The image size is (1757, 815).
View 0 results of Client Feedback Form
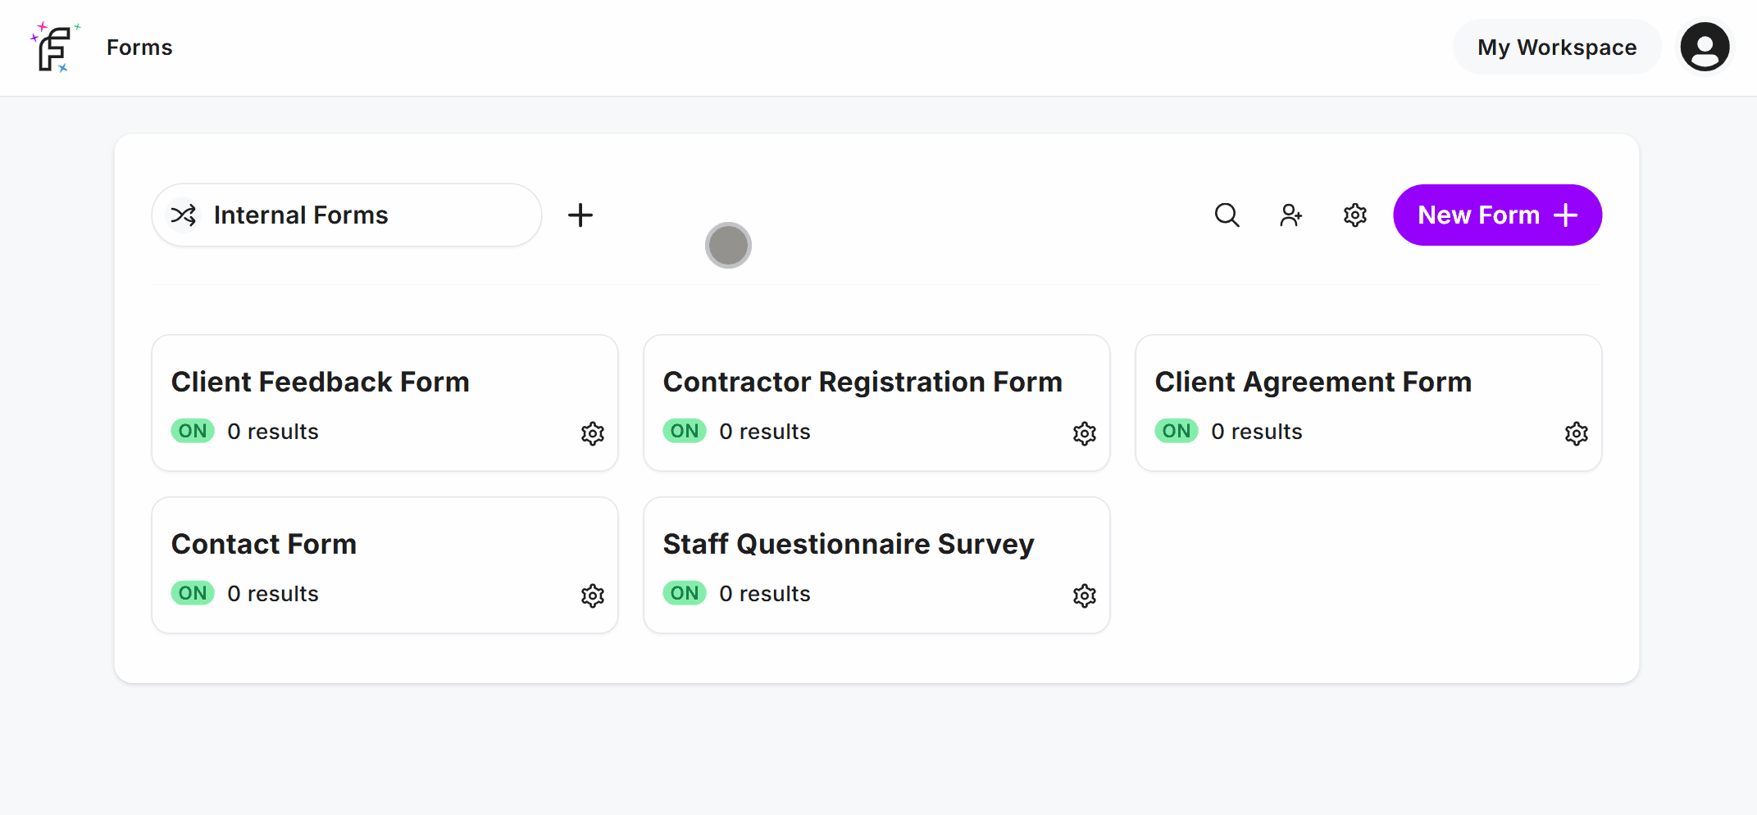click(x=273, y=432)
